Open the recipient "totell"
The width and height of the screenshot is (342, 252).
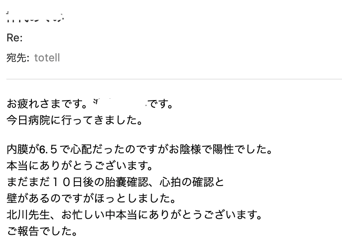click(x=47, y=58)
